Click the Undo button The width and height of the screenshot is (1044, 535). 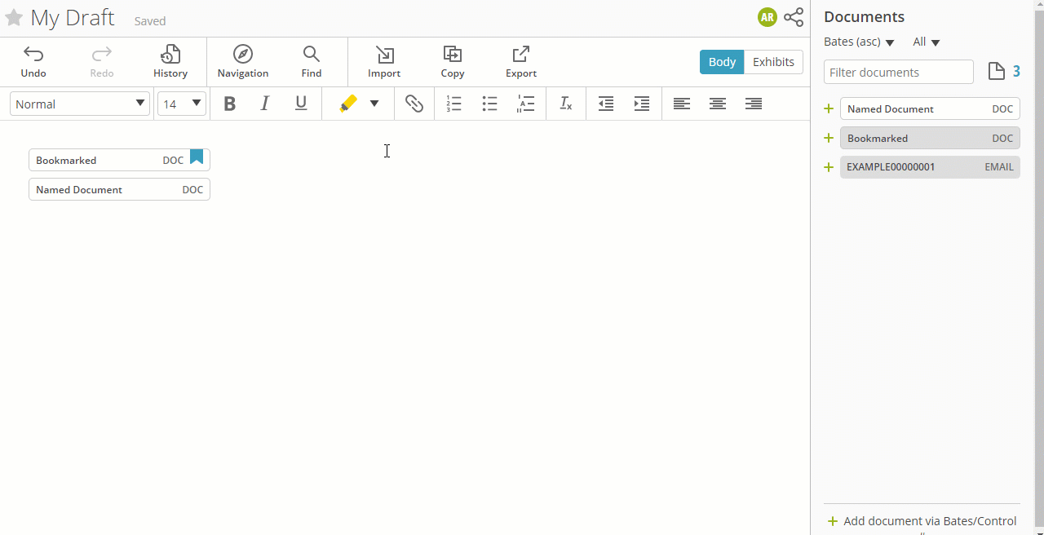33,62
